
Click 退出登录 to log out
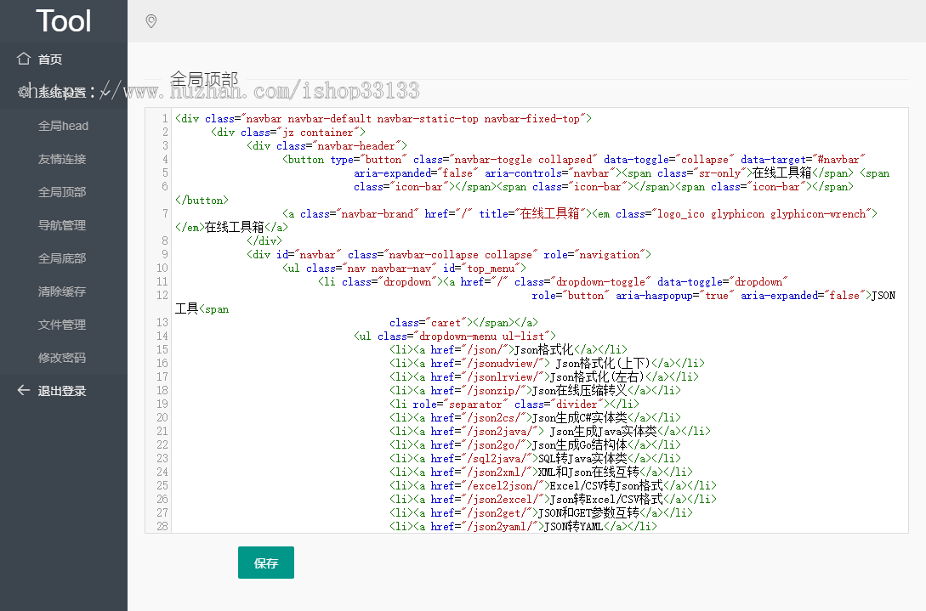[x=64, y=390]
